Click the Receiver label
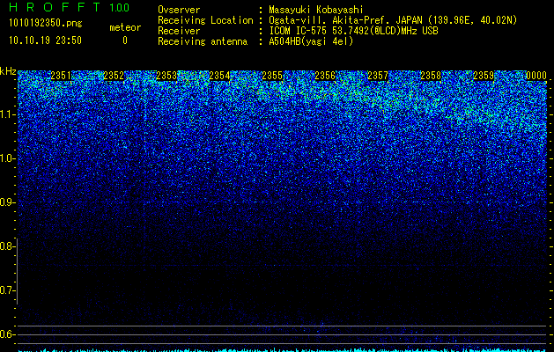This screenshot has height=352, width=554. (179, 31)
